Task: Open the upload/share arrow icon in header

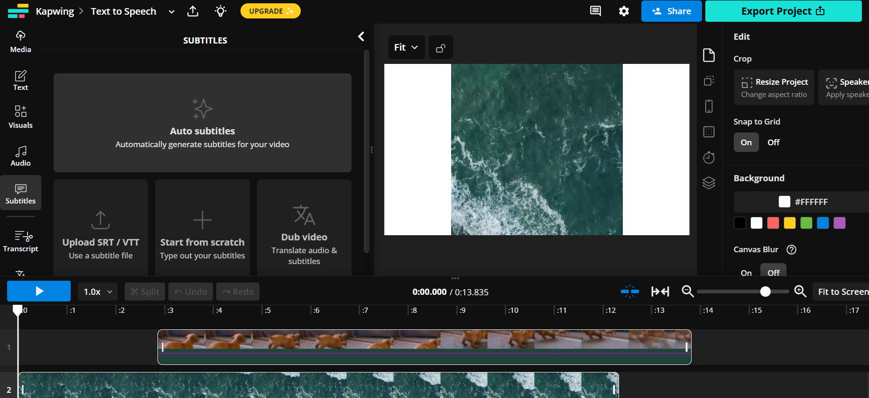Action: tap(193, 11)
